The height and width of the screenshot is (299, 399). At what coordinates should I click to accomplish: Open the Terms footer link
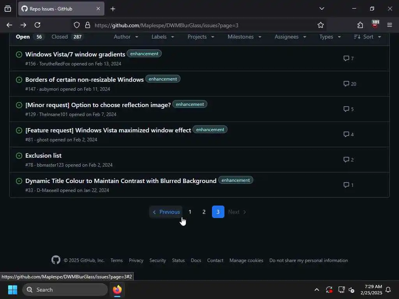click(117, 260)
